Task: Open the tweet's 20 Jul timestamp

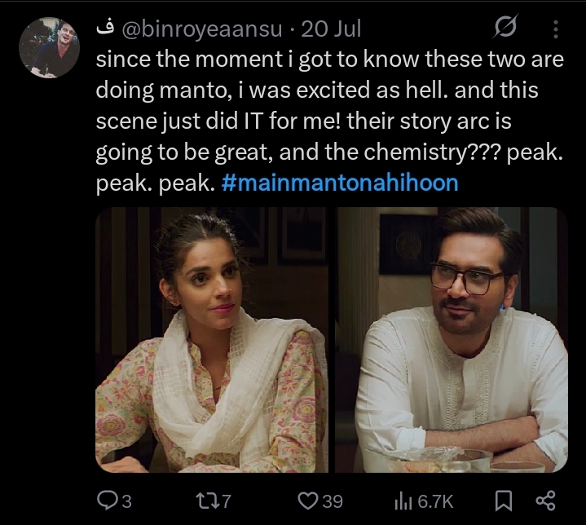Action: pos(331,29)
